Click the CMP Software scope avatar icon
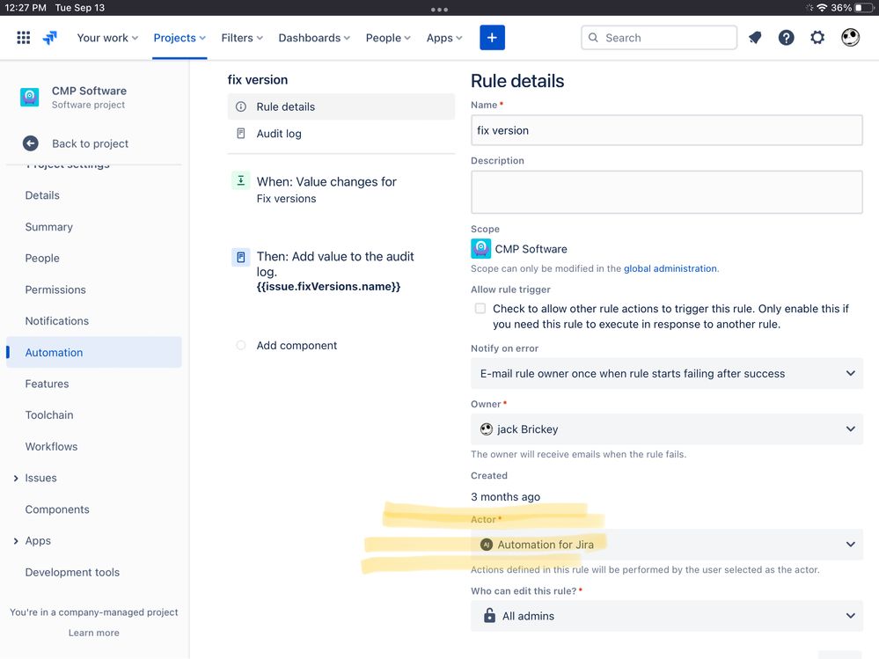The height and width of the screenshot is (659, 879). (481, 249)
